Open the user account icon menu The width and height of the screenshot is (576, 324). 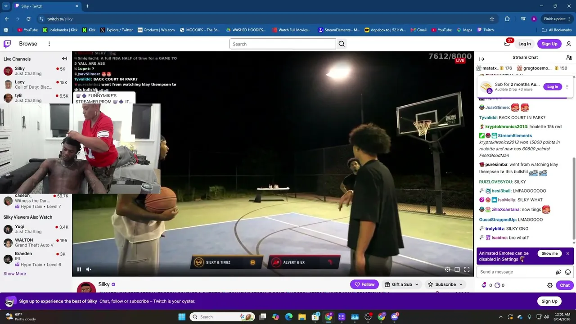point(569,44)
